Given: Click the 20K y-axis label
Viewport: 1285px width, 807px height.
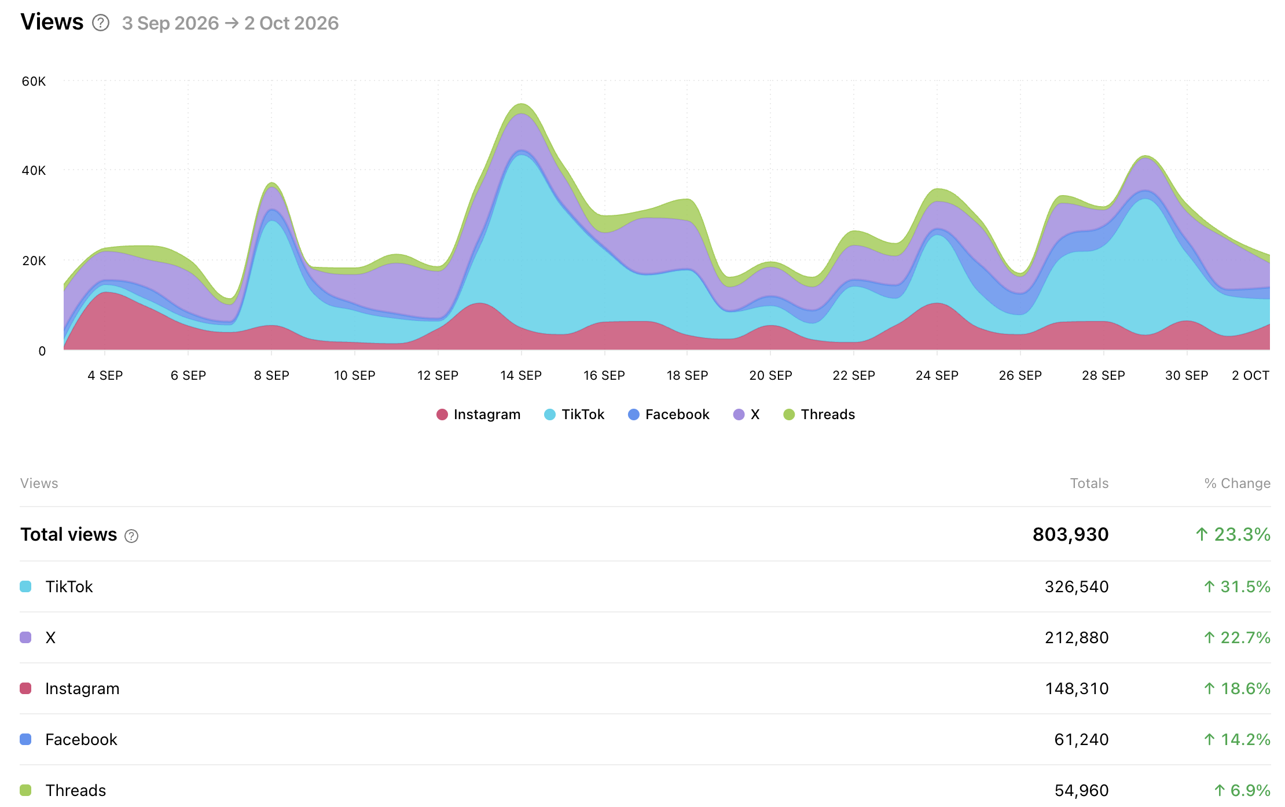Looking at the screenshot, I should 34,261.
